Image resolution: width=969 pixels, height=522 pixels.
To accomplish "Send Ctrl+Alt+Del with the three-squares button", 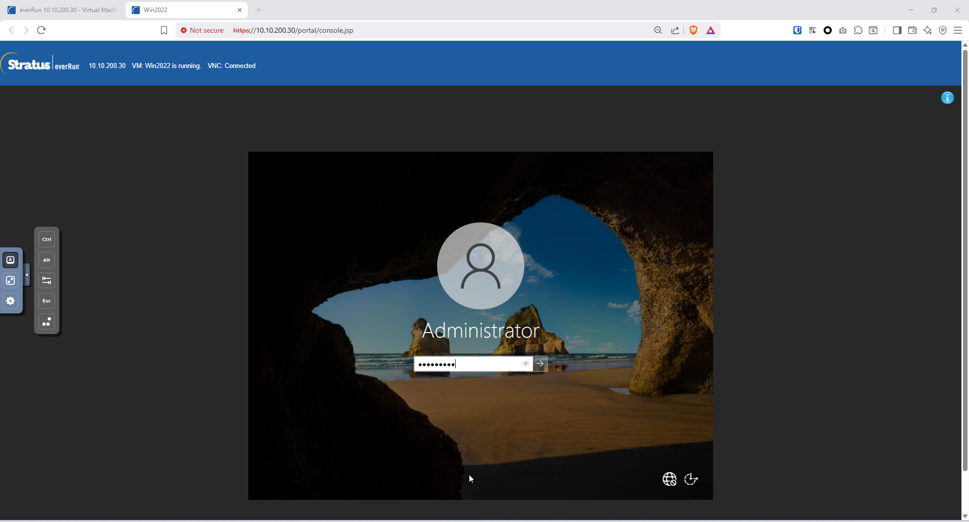I will pyautogui.click(x=46, y=321).
